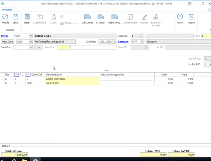Save the entry with the Salva icon
Image resolution: width=211 pixels, height=161 pixels.
click(15, 18)
